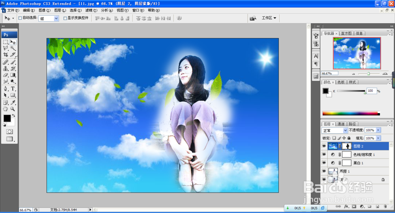Open the Layers panel options menu
The image size is (395, 213).
pos(391,125)
